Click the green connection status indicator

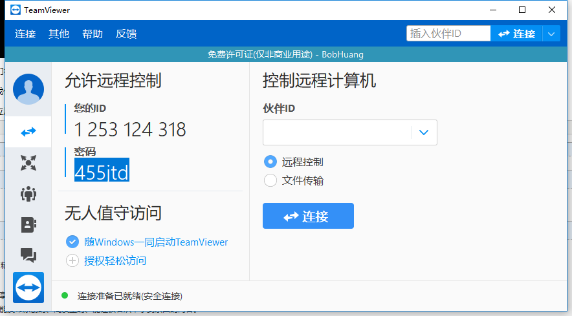click(65, 295)
